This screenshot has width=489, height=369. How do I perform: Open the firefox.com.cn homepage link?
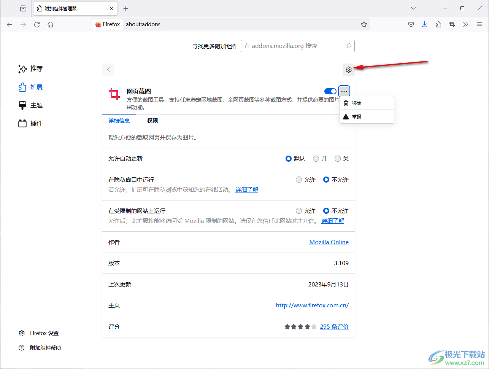[312, 305]
